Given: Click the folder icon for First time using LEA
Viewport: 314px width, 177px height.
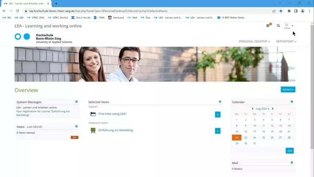Looking at the screenshot, I should 93,114.
